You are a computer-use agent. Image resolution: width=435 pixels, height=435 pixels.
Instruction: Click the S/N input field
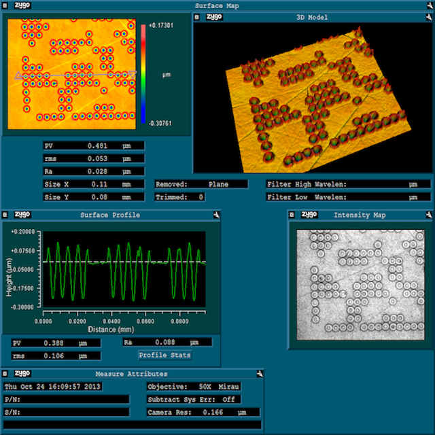coord(67,413)
